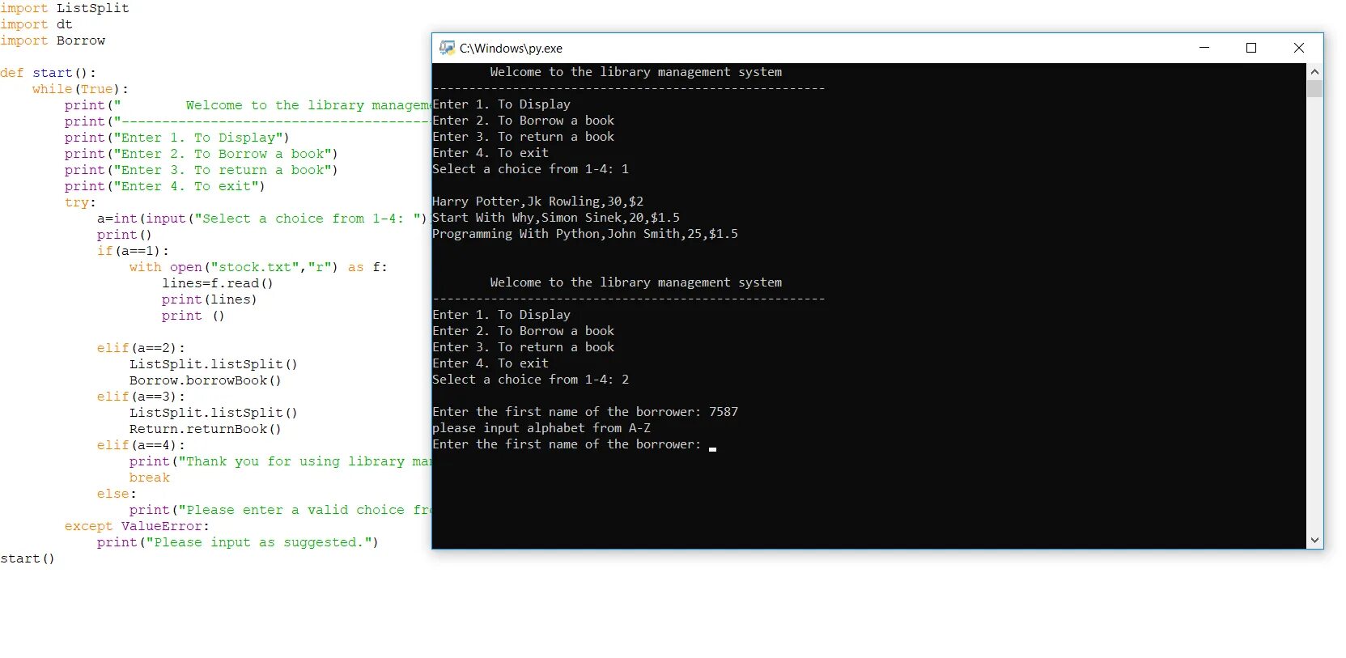
Task: Select the 'Start With Why,Simon Sinek' console line
Action: 556,218
